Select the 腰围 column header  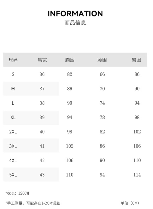102,60
